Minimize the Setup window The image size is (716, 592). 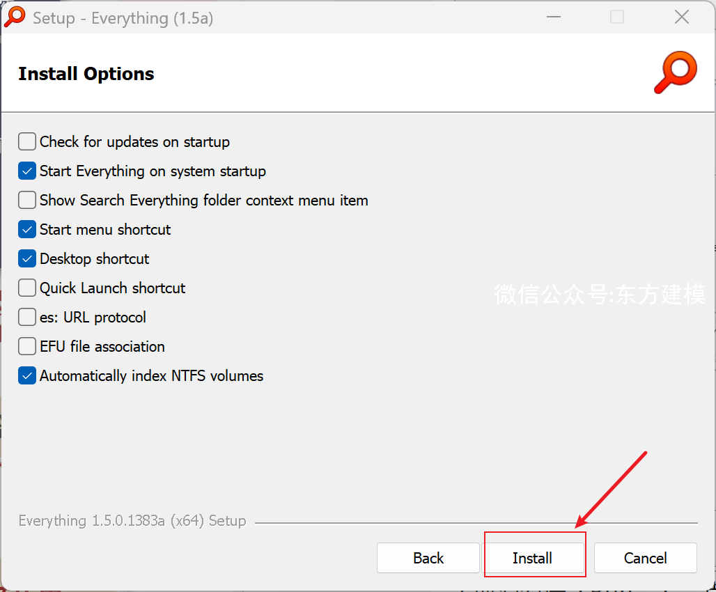click(554, 17)
